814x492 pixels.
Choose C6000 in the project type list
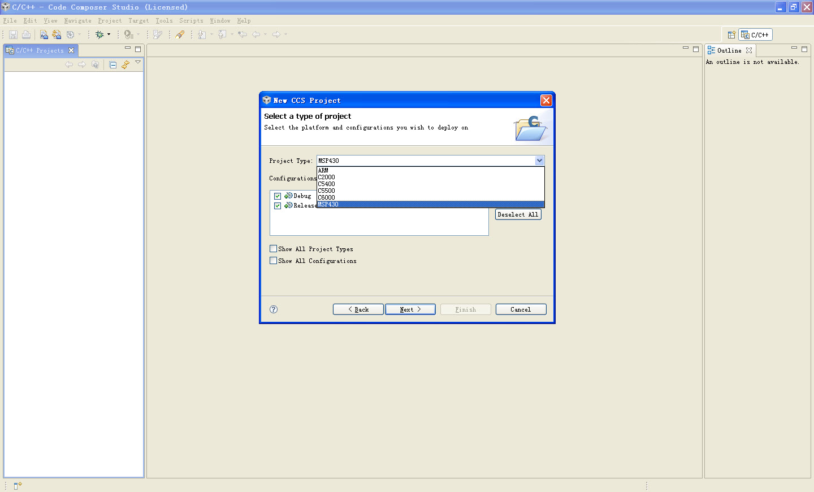430,197
